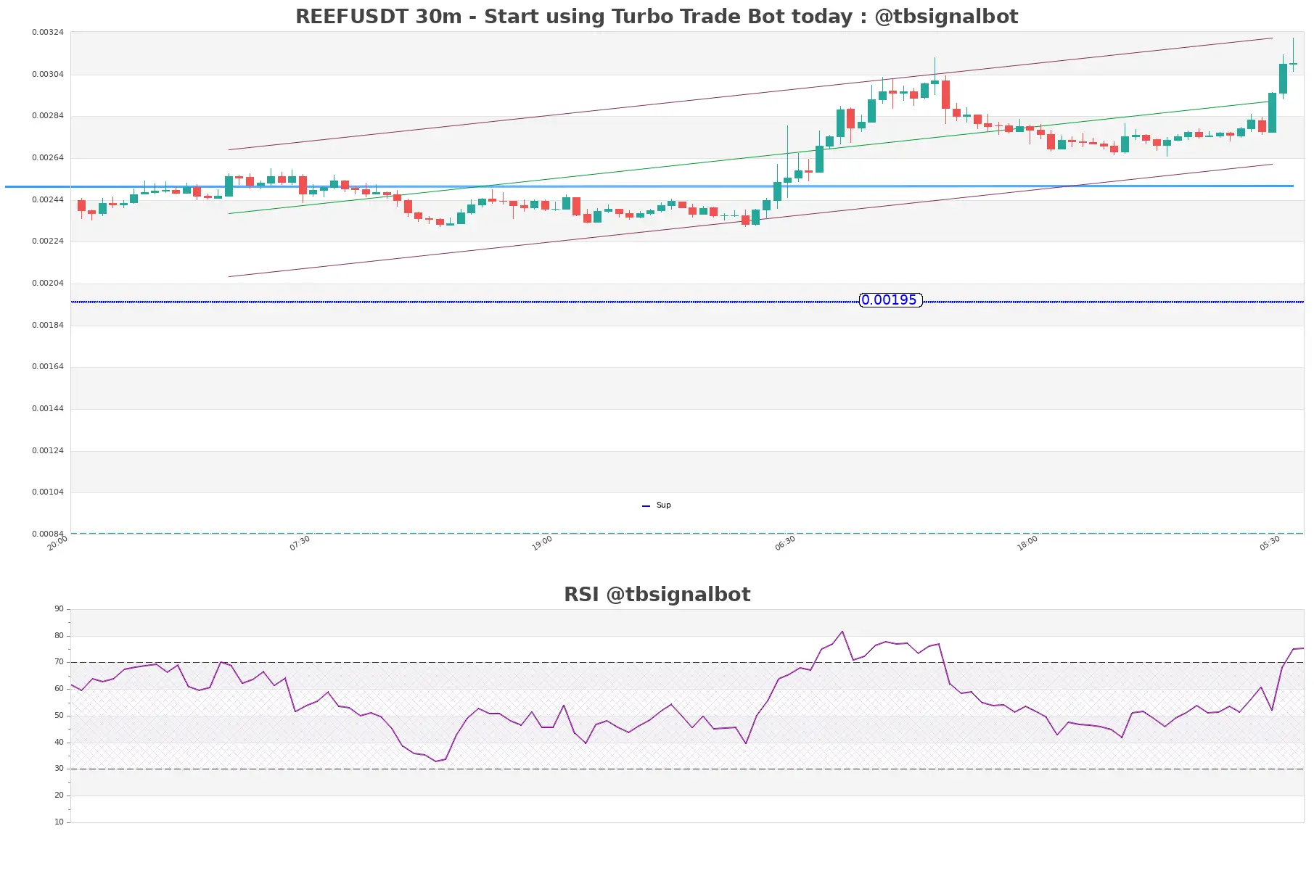Click the blue Sup legend line marker

(646, 505)
